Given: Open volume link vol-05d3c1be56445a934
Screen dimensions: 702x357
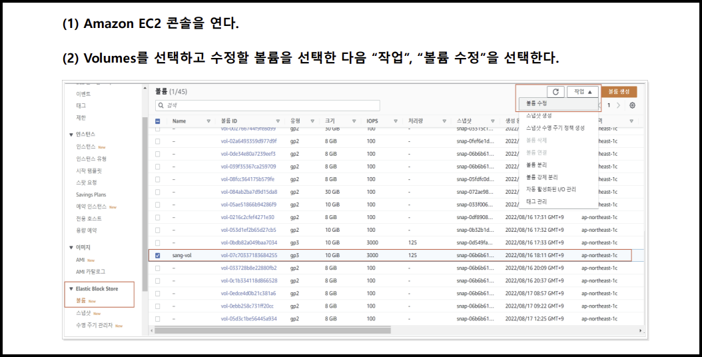Looking at the screenshot, I should [x=248, y=319].
